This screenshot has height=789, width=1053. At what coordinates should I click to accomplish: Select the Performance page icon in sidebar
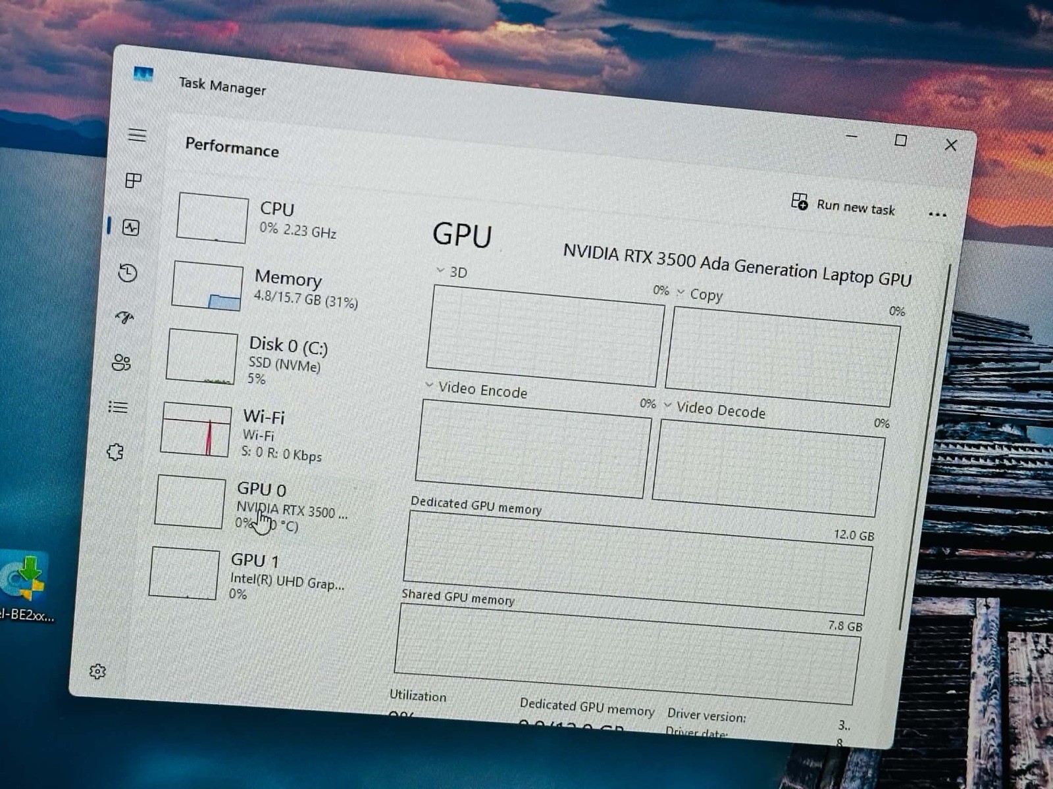[131, 227]
